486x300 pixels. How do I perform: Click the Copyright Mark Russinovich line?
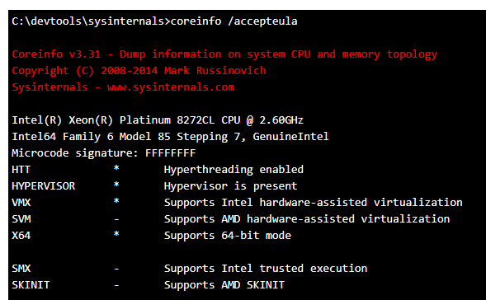point(139,71)
